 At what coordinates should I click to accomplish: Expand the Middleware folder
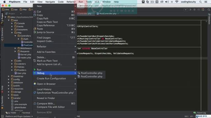click(15, 48)
